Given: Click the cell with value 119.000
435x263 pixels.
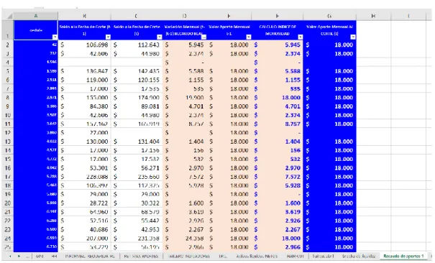Looking at the screenshot, I should [84, 80].
